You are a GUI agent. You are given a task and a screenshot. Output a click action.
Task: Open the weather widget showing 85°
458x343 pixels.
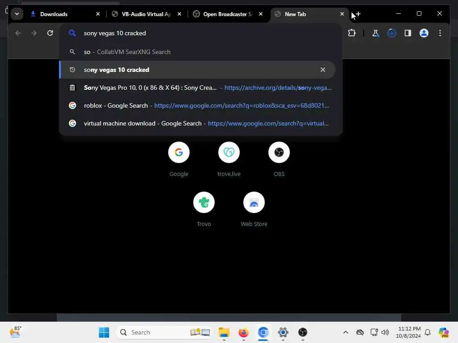click(x=15, y=332)
